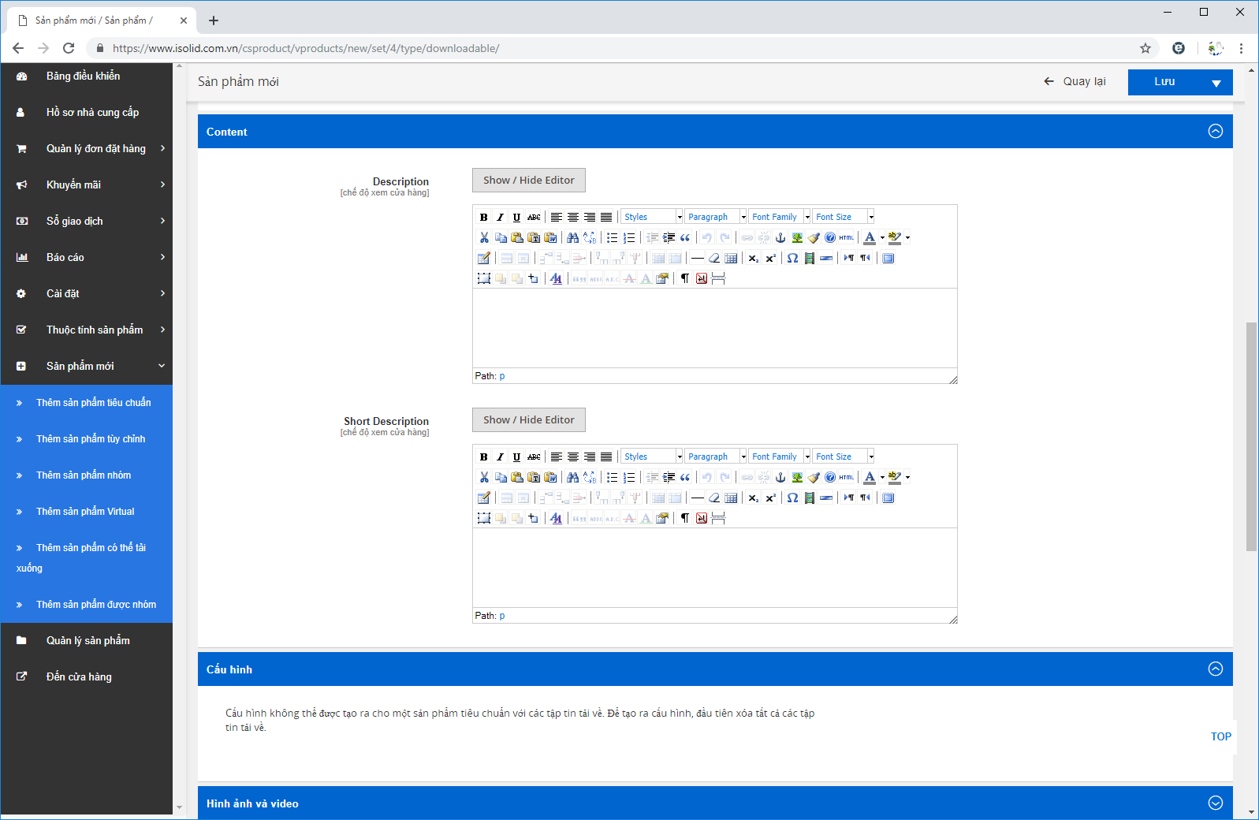Click the Find binoculars icon in the Short Description editor
Image resolution: width=1259 pixels, height=820 pixels.
pos(573,477)
